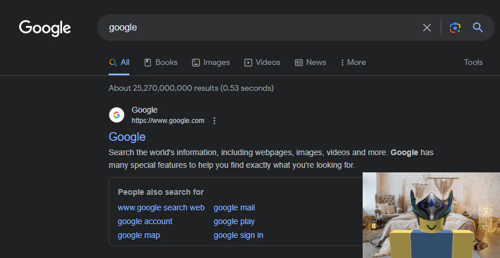The height and width of the screenshot is (258, 500).
Task: Click the "www.google search web" suggestion
Action: tap(161, 207)
